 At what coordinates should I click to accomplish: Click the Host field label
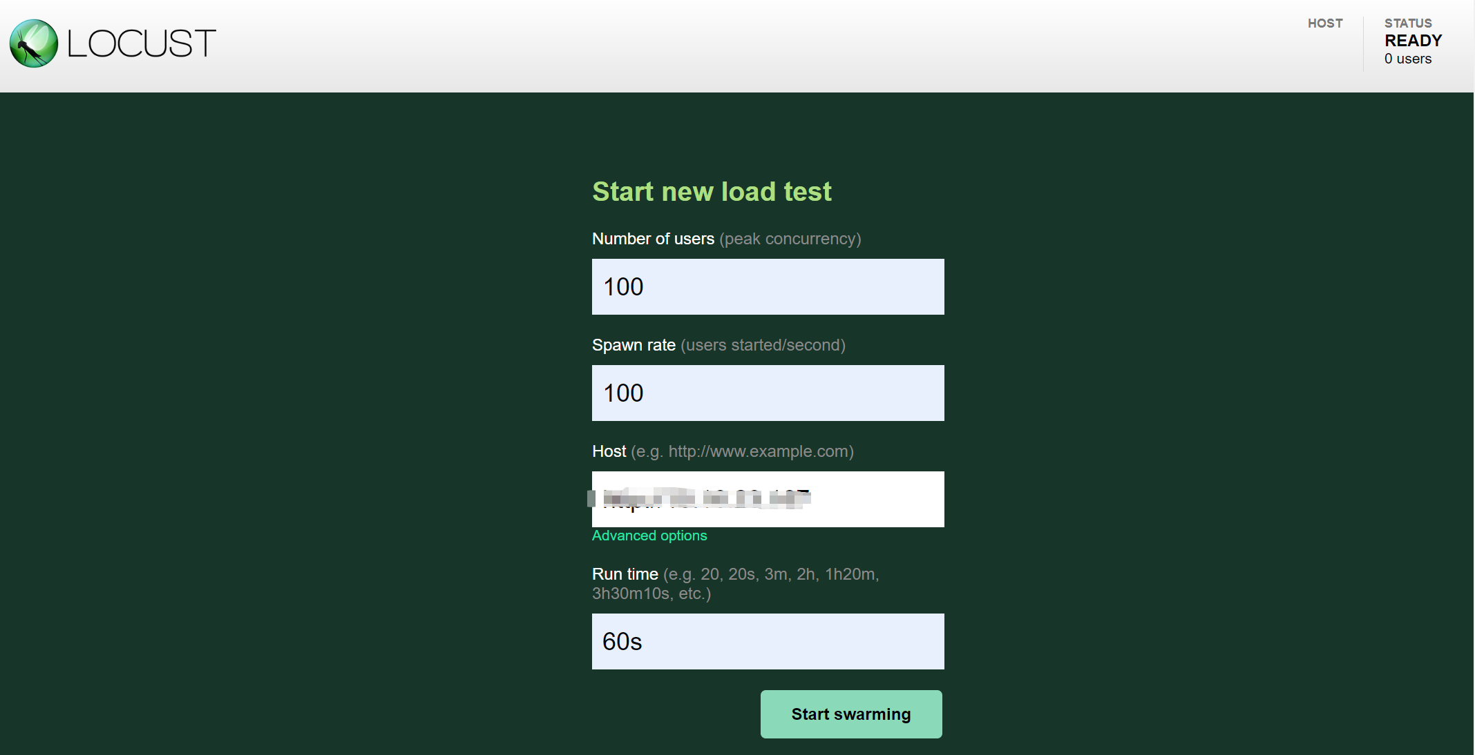tap(609, 451)
